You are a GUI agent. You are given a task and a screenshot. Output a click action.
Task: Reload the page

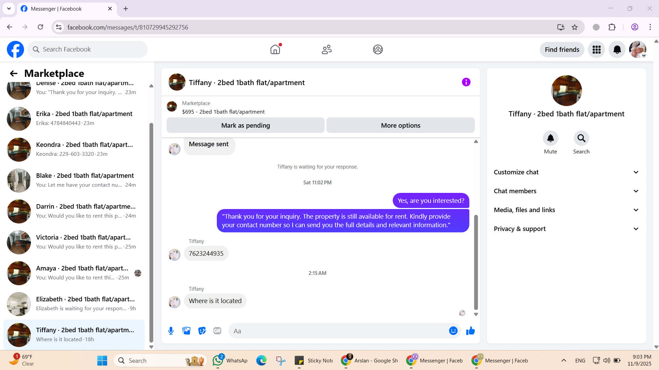(40, 27)
